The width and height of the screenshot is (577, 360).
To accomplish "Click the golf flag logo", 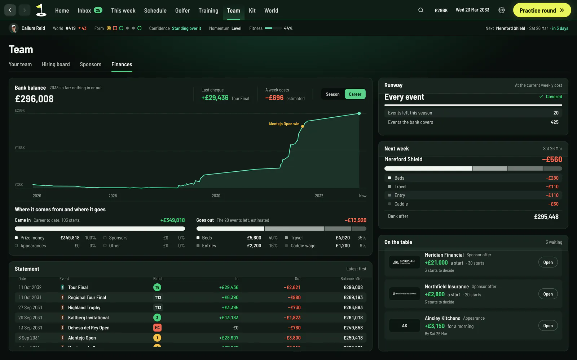I will (41, 10).
